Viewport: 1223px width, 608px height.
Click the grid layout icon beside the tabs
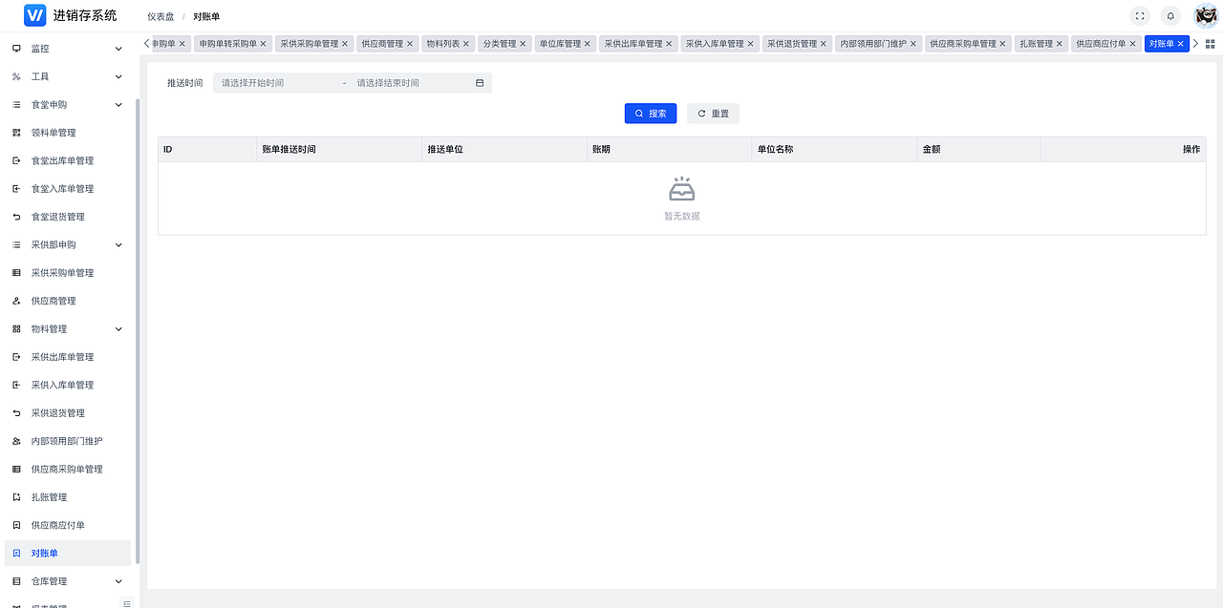coord(1211,43)
